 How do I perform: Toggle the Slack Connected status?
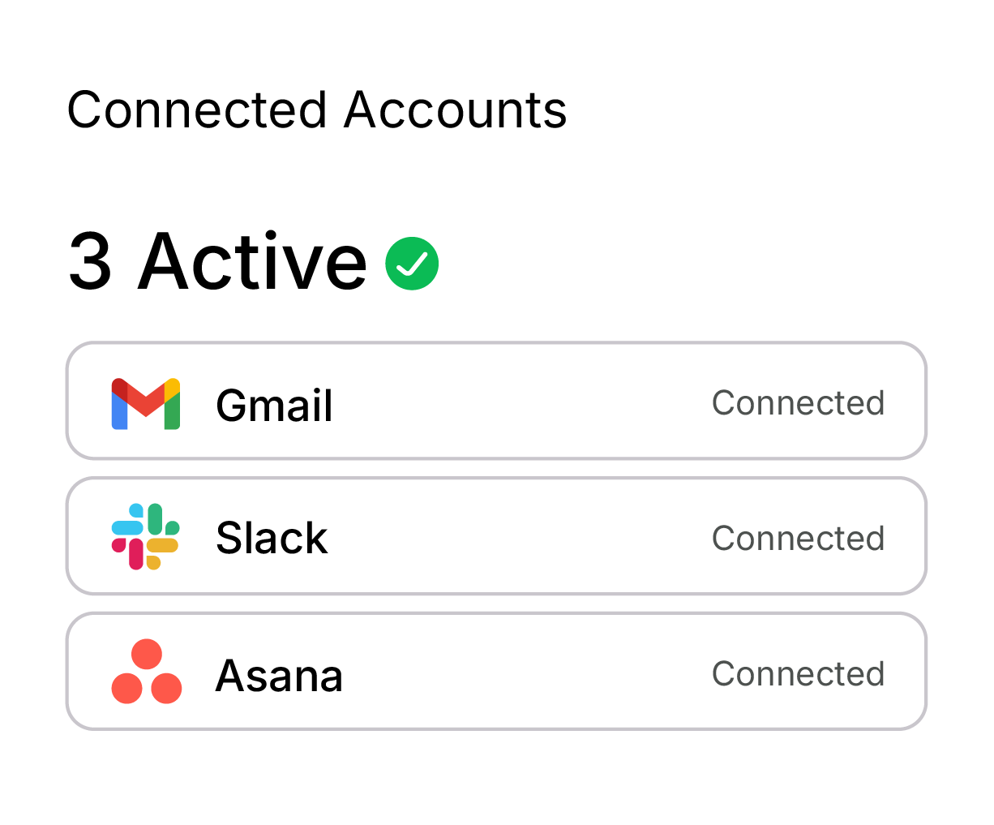(x=798, y=537)
